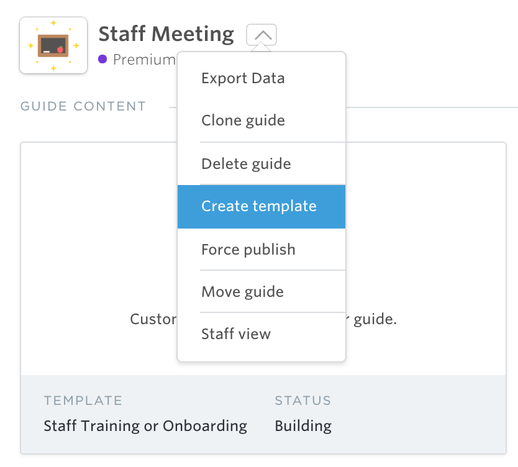Click the purple Premium dot badge
518x467 pixels.
[101, 59]
